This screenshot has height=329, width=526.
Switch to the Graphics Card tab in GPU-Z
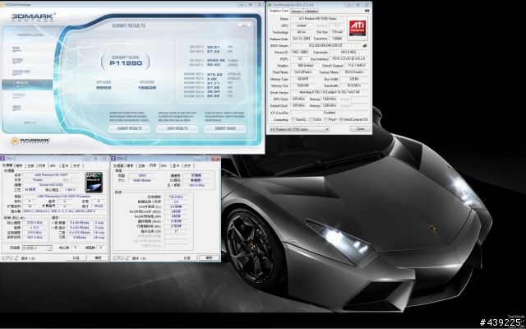(x=279, y=11)
